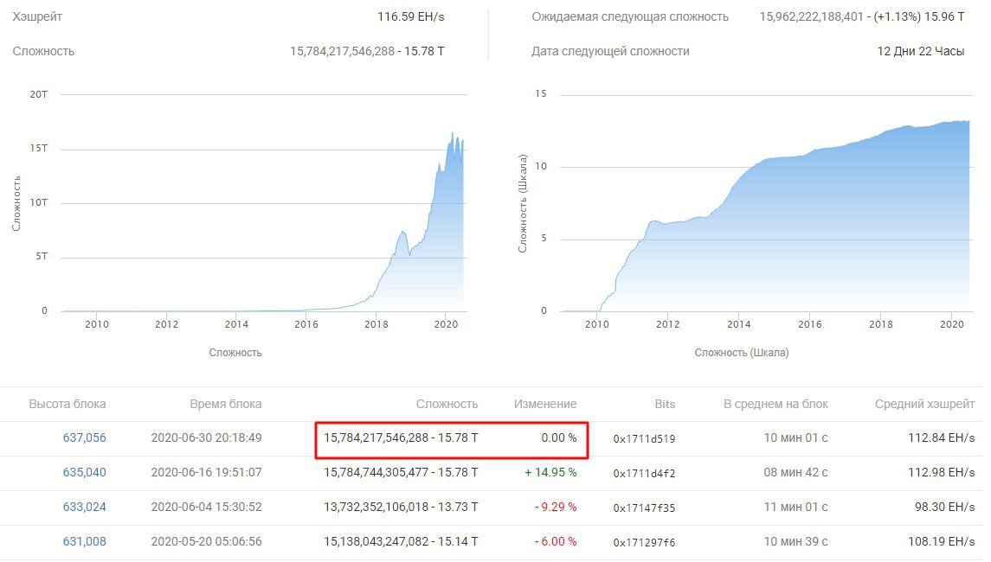The image size is (991, 562).
Task: Select current difficulty value in the top summary
Action: click(367, 51)
